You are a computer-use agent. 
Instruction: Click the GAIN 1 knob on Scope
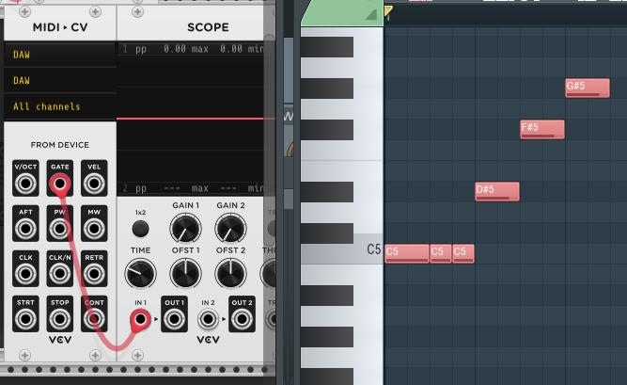coord(185,228)
